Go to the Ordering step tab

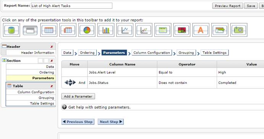coord(87,52)
